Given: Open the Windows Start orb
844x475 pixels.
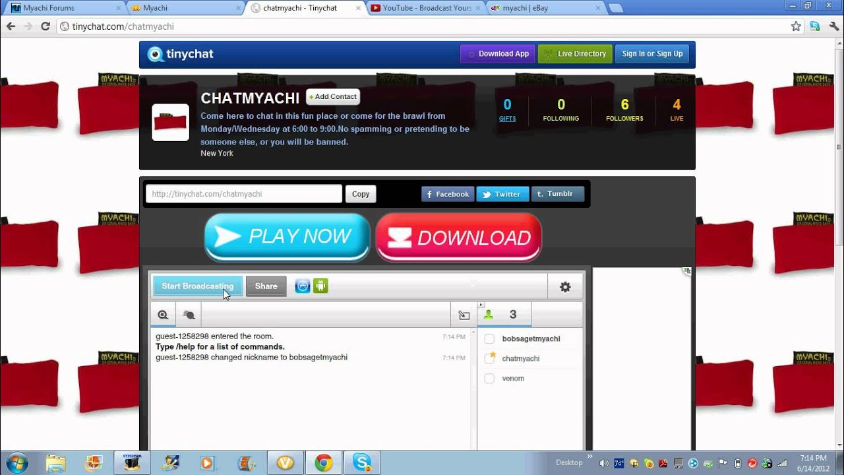Looking at the screenshot, I should coord(16,462).
